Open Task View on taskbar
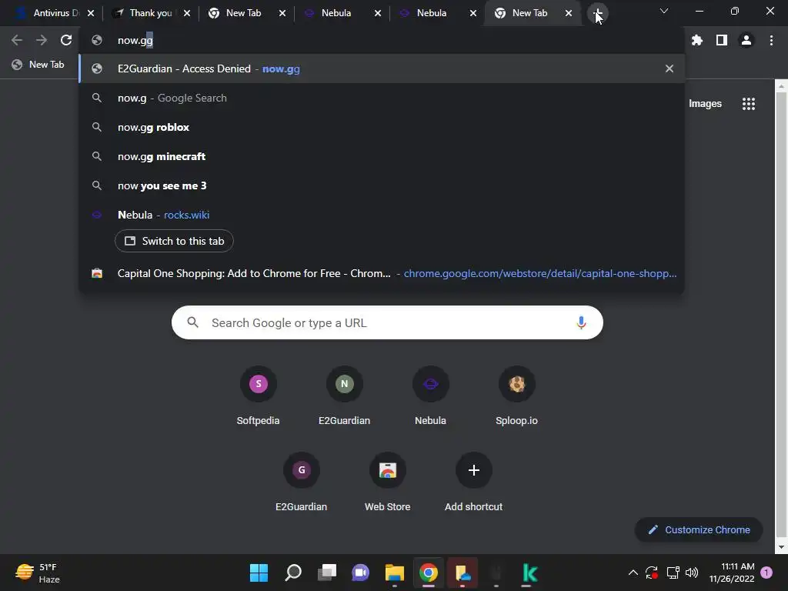 pos(327,573)
